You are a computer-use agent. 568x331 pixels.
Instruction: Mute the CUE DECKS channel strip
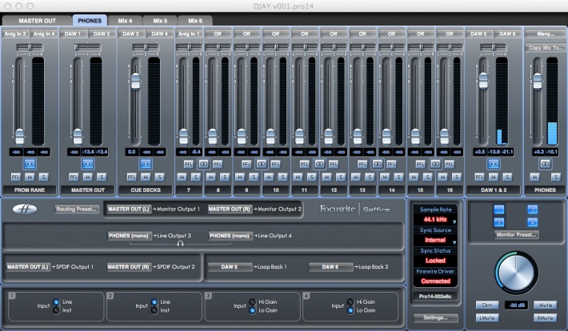146,176
